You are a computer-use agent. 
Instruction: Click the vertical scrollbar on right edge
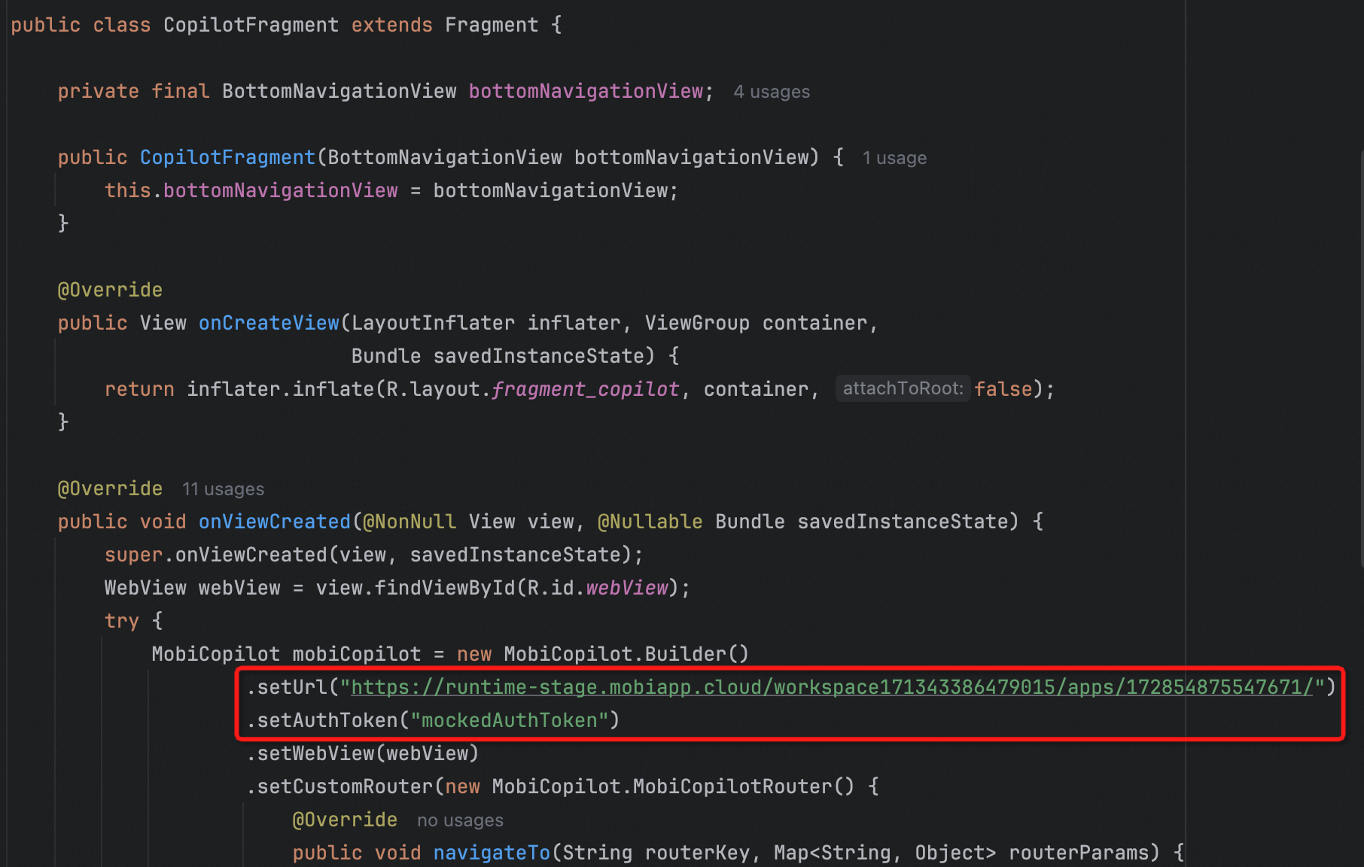click(x=1361, y=357)
